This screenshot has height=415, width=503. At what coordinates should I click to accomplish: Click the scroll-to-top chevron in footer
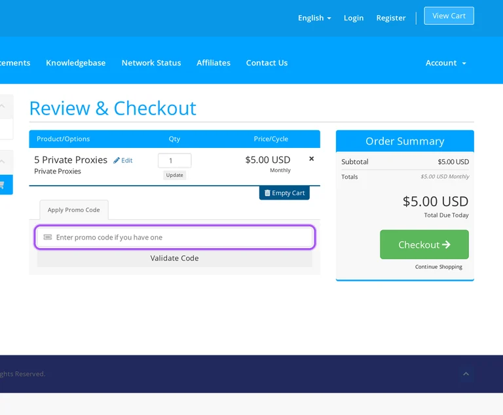point(466,374)
